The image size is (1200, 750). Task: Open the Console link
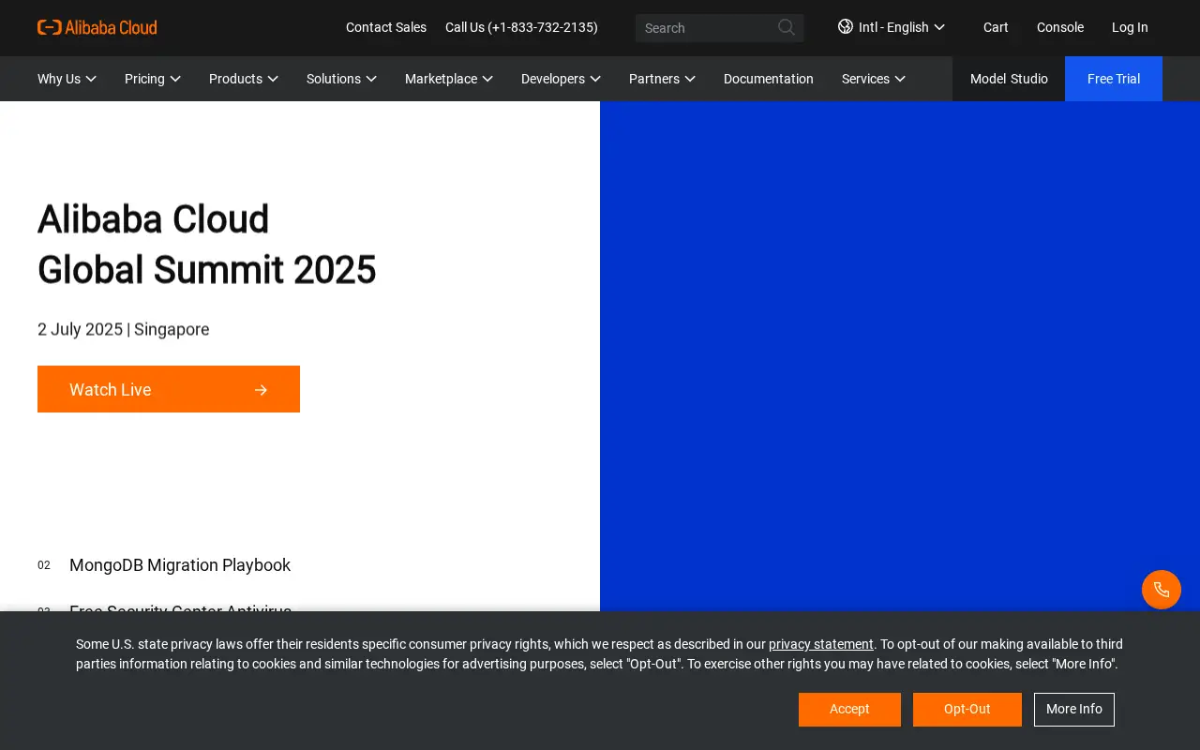coord(1060,27)
